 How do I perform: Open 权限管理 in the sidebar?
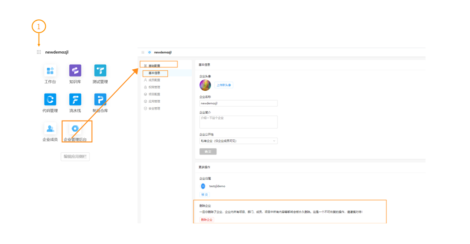pos(155,87)
